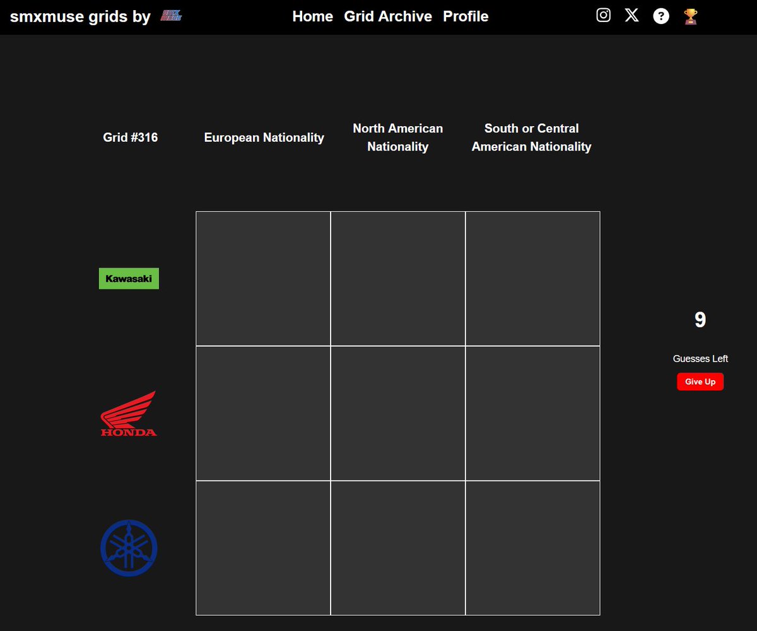Select Honda South or Central American cell
The height and width of the screenshot is (631, 757).
tap(533, 414)
